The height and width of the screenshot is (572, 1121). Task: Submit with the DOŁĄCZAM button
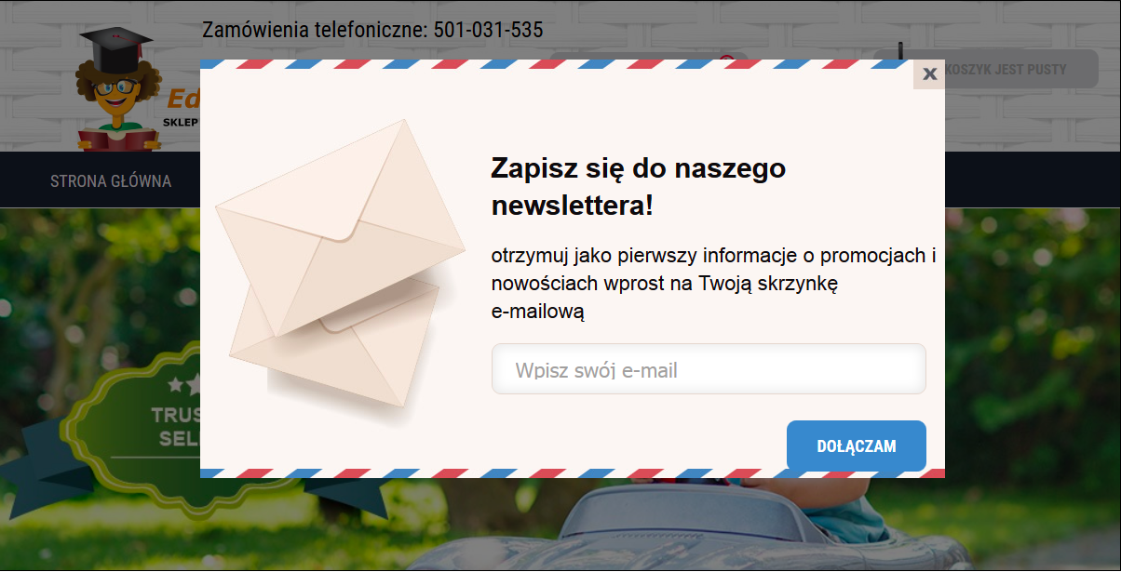pos(857,446)
